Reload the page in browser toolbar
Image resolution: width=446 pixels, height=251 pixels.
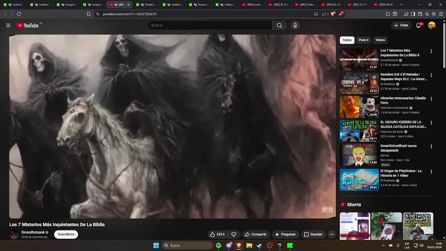click(x=19, y=14)
